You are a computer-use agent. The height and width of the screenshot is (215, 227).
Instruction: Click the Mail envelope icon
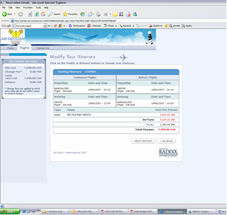(x=90, y=14)
